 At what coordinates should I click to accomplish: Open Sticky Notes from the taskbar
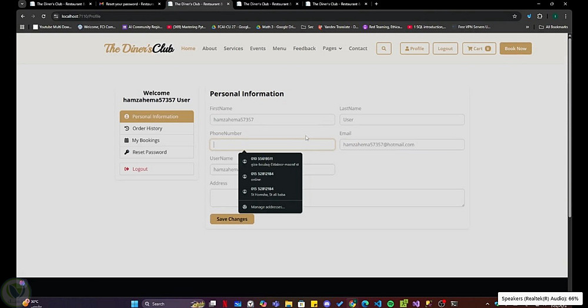coord(314,303)
